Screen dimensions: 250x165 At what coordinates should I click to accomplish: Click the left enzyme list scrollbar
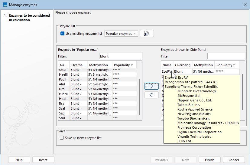coord(140,97)
